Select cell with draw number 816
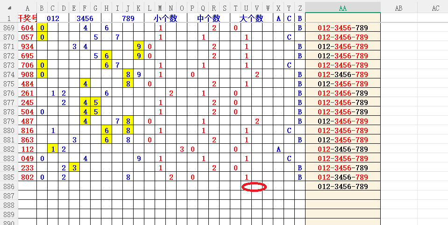 (28, 131)
